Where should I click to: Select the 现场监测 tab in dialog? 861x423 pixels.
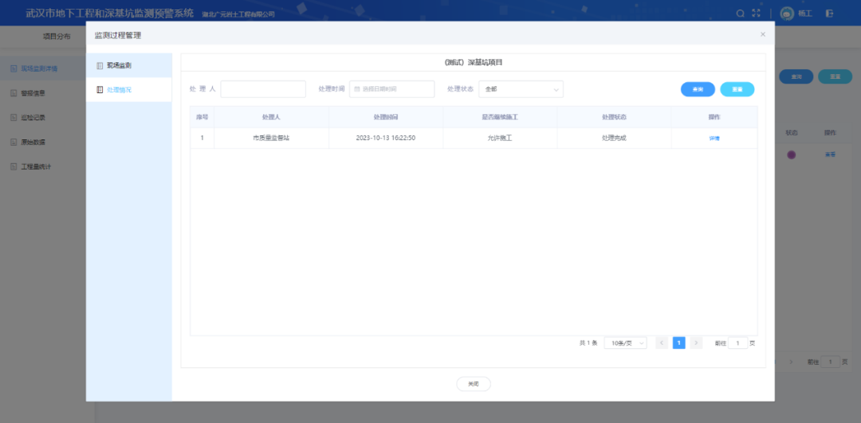click(120, 65)
